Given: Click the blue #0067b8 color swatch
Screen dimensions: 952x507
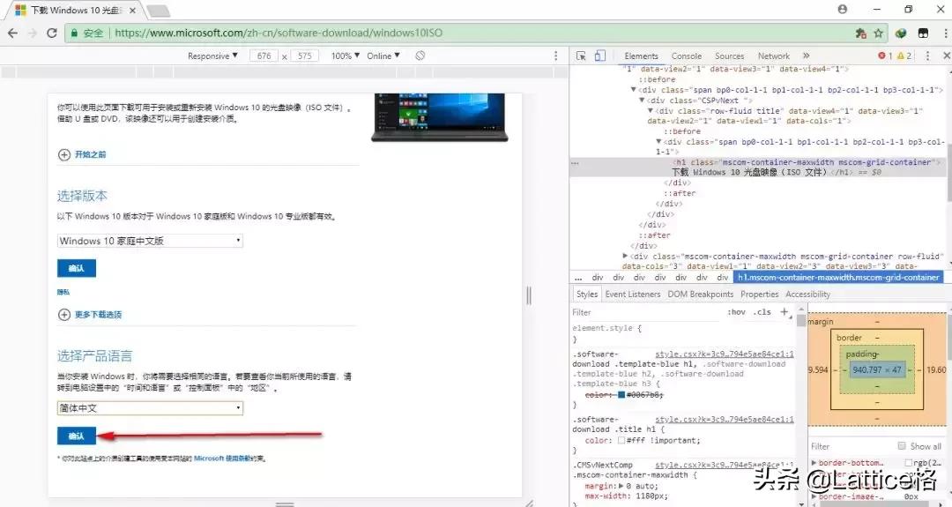Looking at the screenshot, I should click(x=621, y=395).
